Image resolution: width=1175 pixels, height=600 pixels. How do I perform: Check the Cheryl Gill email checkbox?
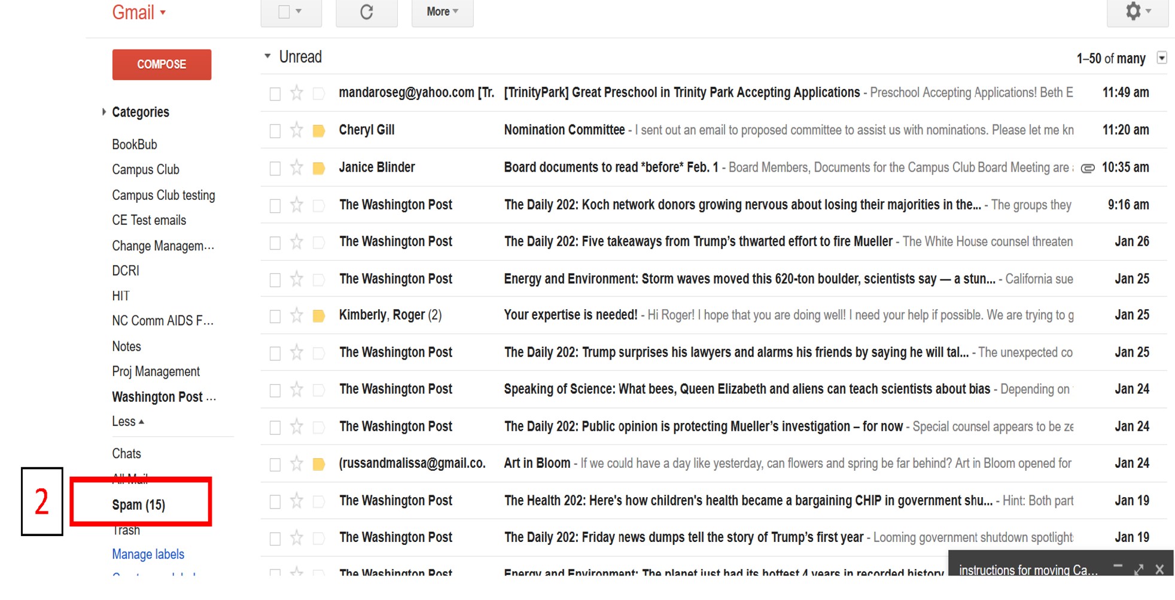tap(275, 132)
